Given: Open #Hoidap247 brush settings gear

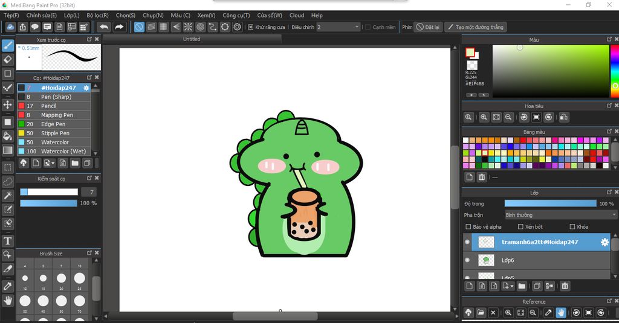Looking at the screenshot, I should tap(86, 88).
